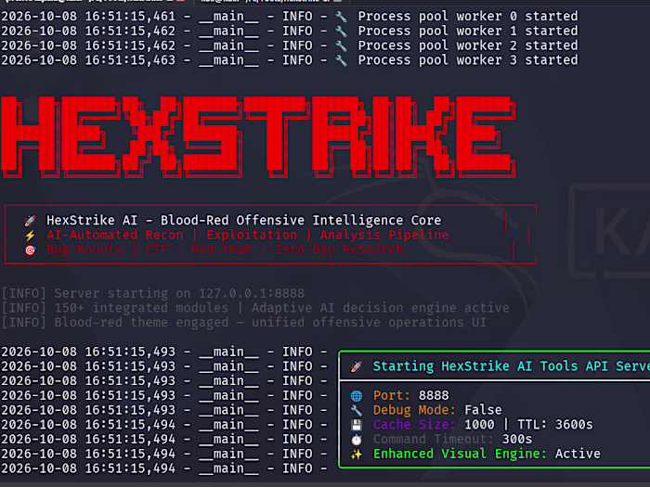Select text 'Process pool worker 1 started'
This screenshot has height=487, width=650.
(468, 31)
